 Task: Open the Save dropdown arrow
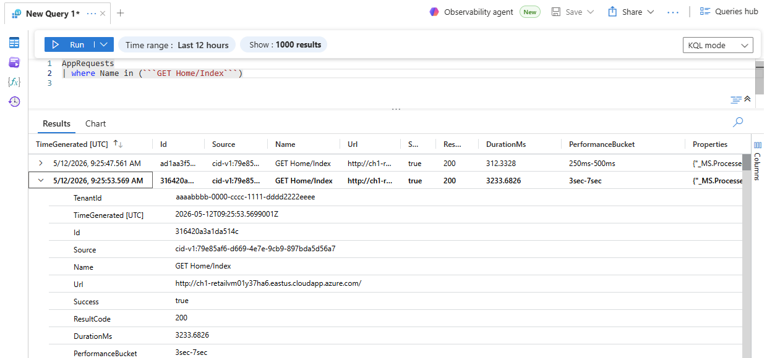click(x=590, y=12)
